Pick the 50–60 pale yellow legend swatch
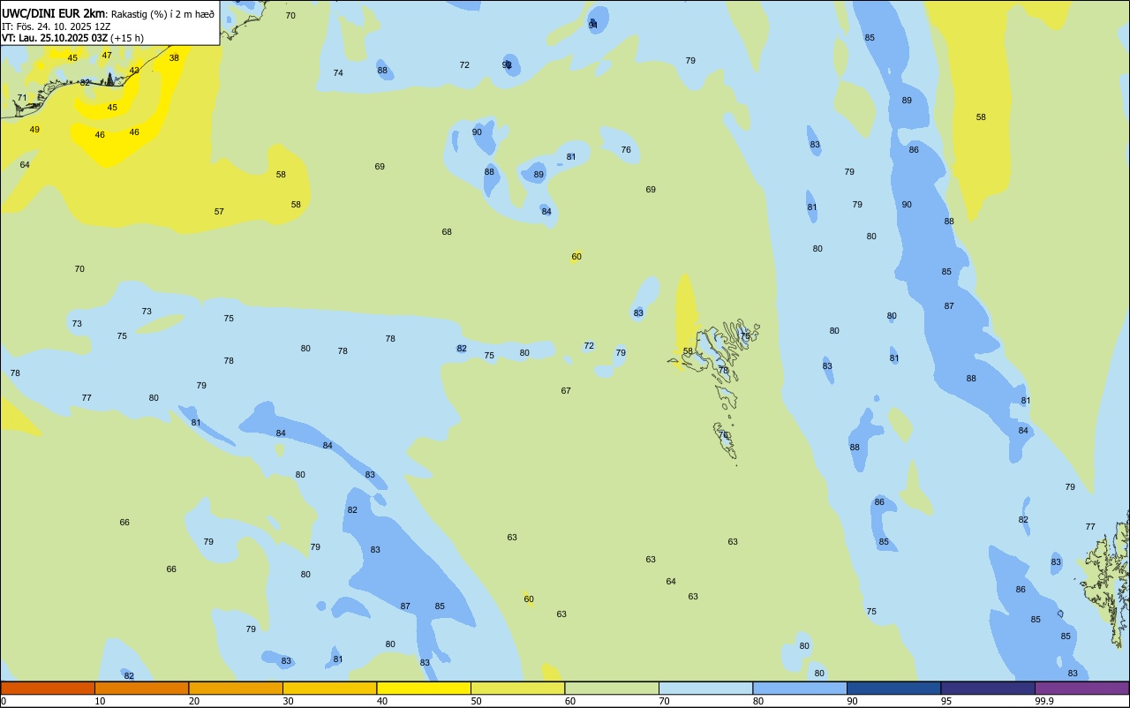1130x708 pixels. [517, 688]
